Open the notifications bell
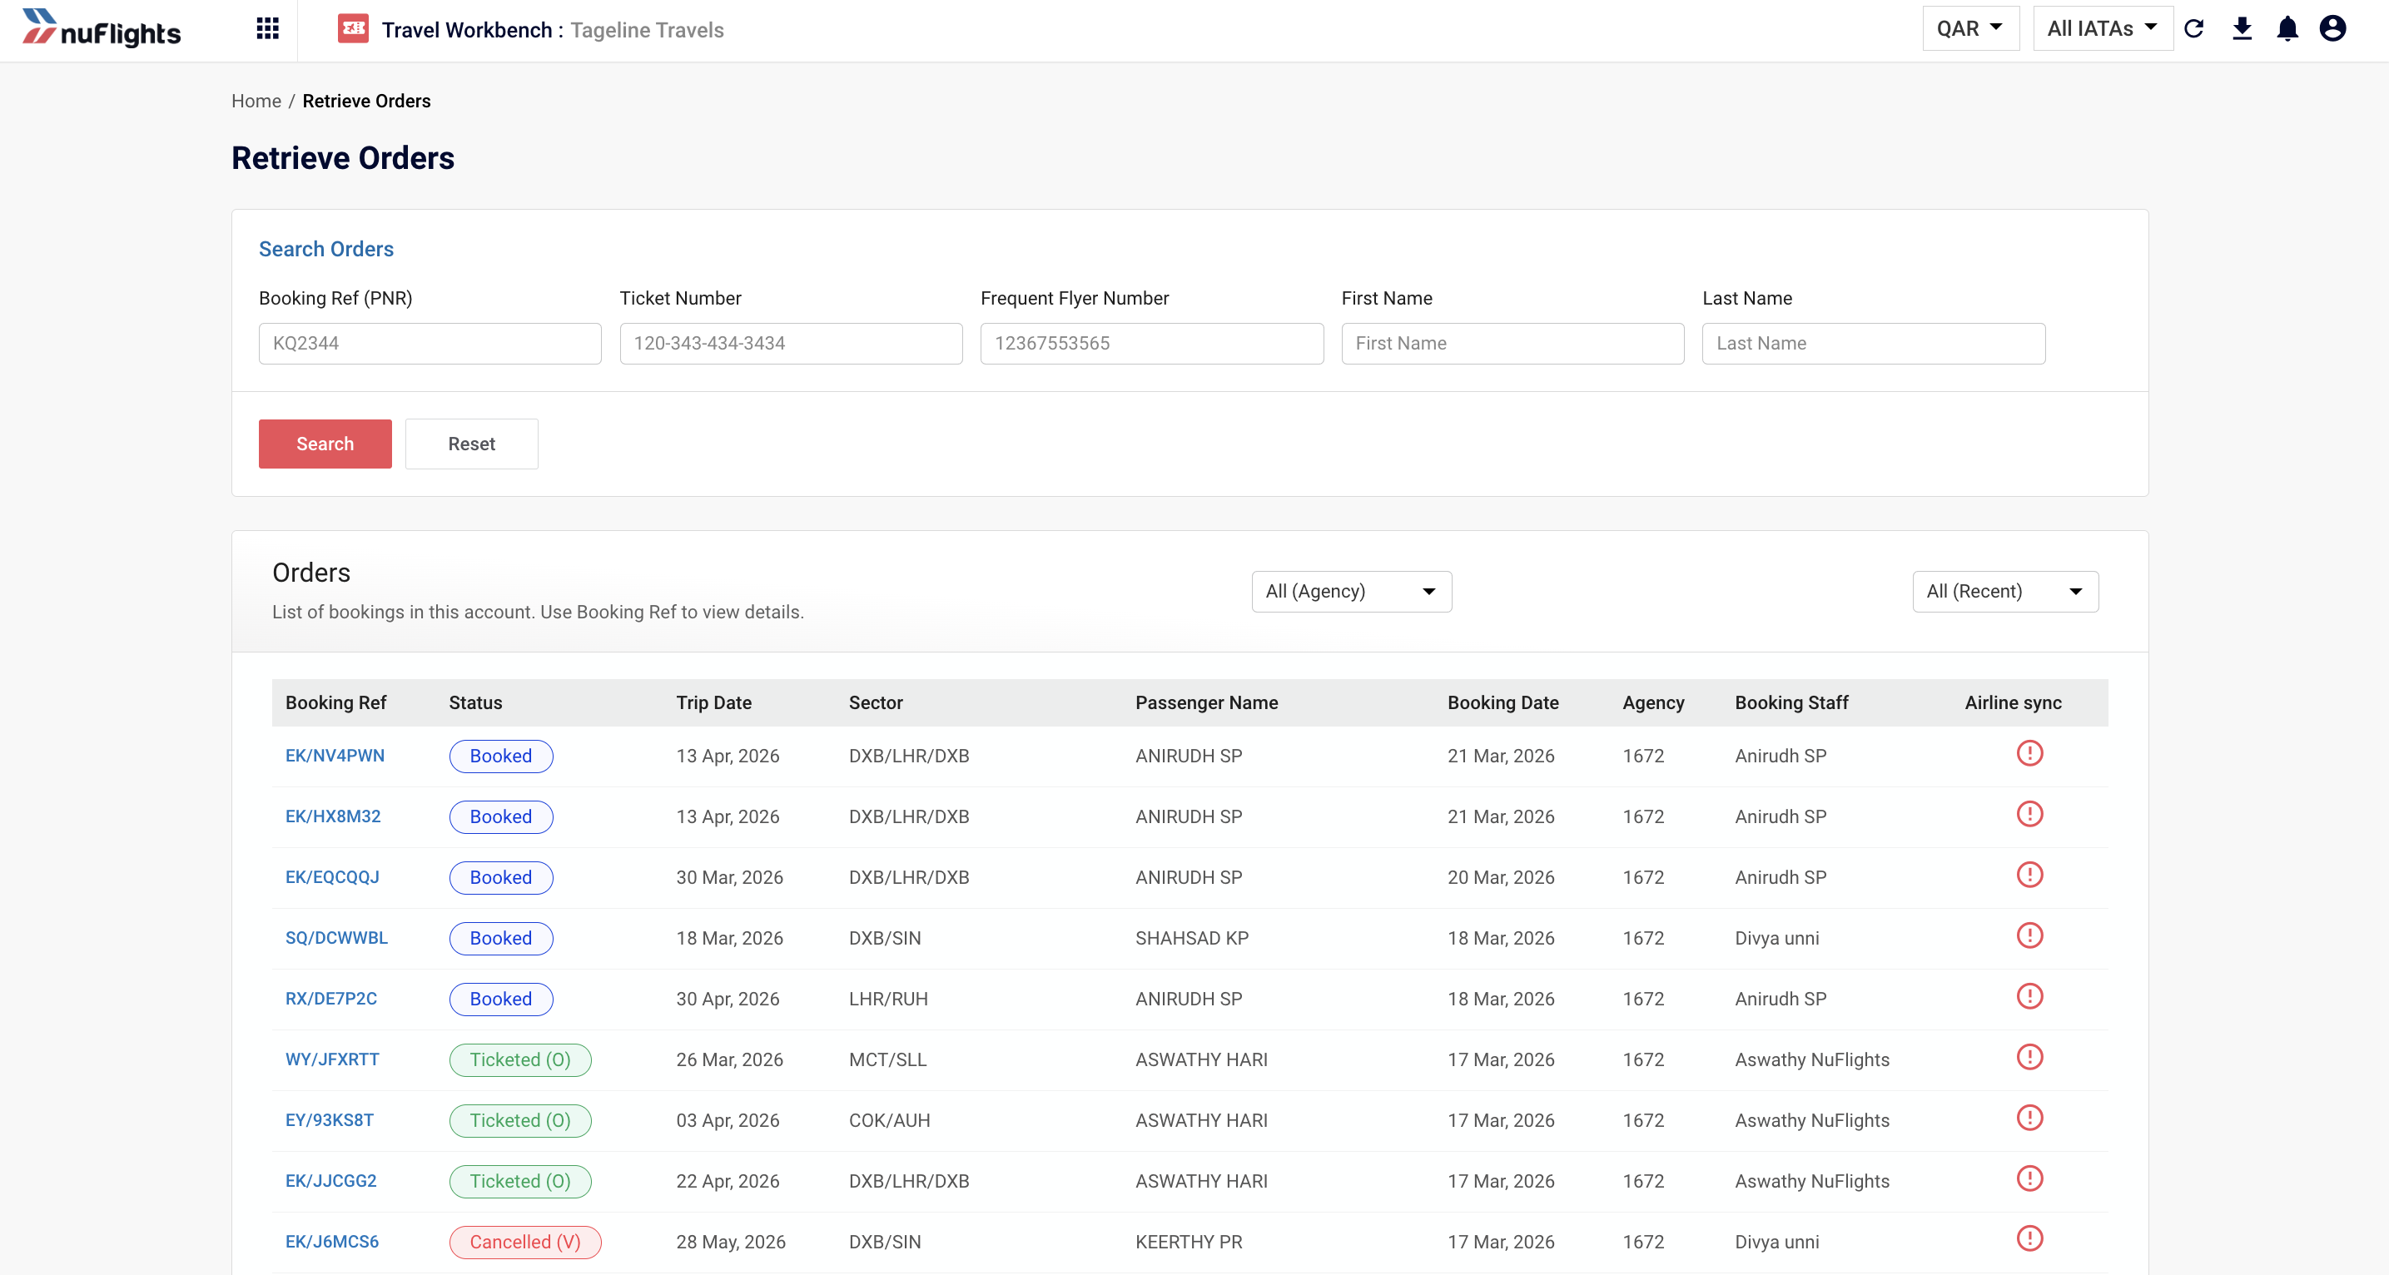The width and height of the screenshot is (2389, 1275). (x=2288, y=29)
